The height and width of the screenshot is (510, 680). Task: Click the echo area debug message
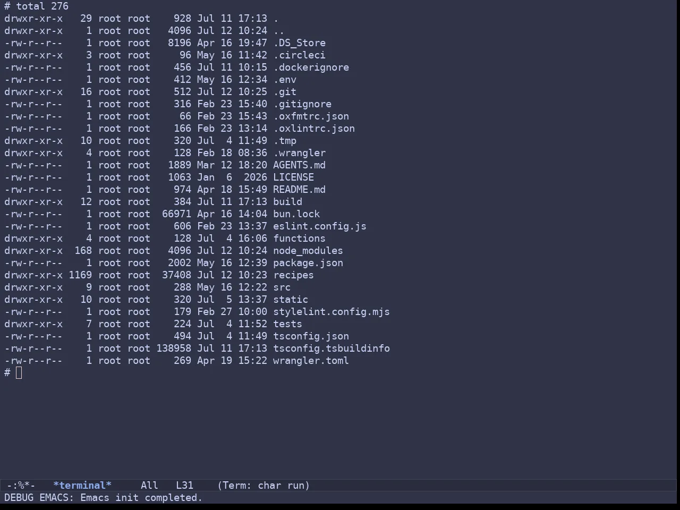click(104, 497)
